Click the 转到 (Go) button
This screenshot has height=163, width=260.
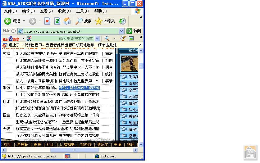pos(134,31)
